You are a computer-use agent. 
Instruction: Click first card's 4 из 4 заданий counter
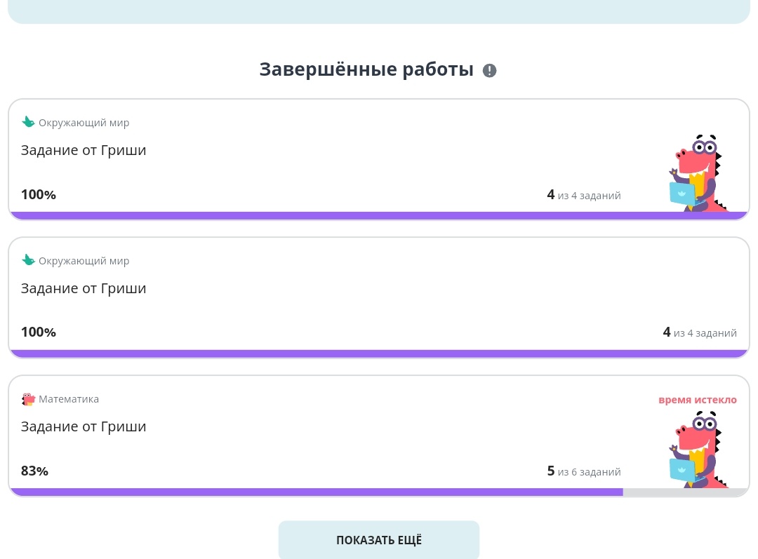(x=584, y=195)
